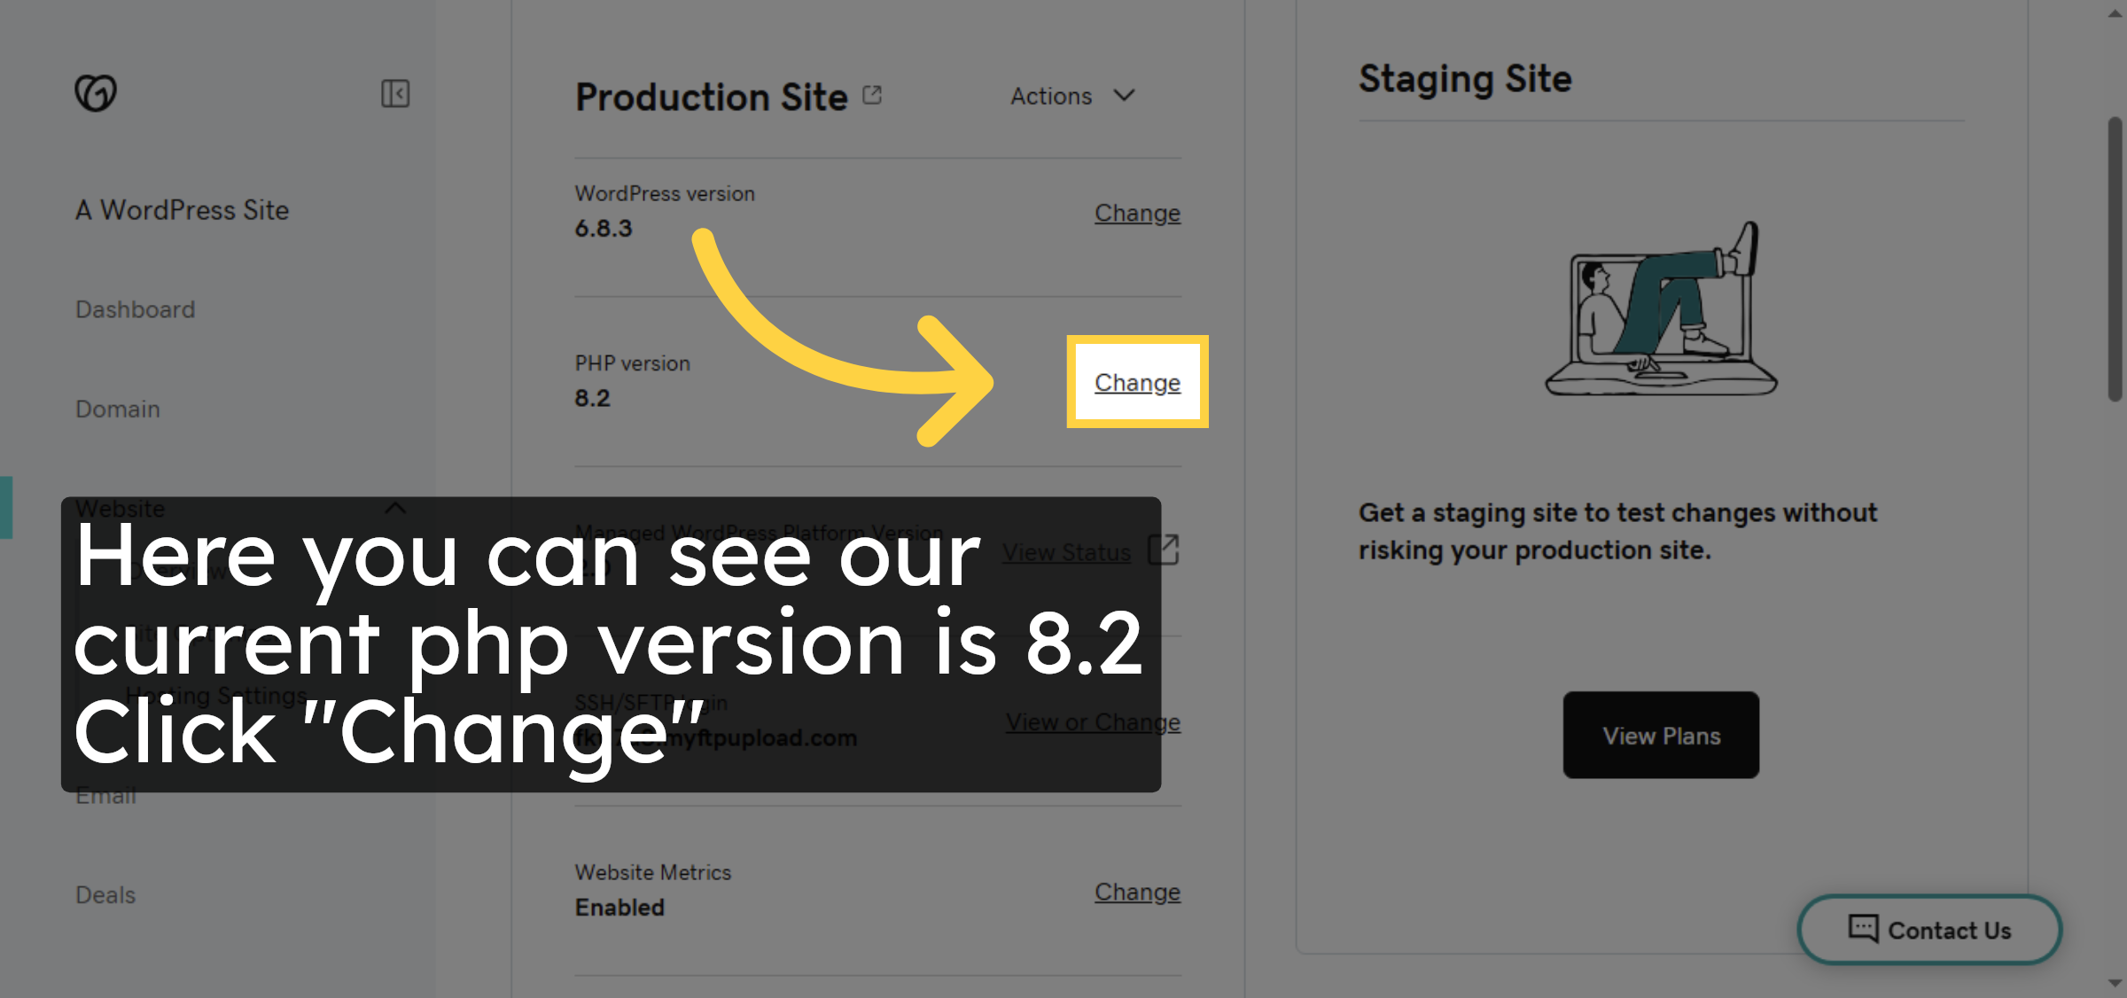Viewport: 2127px width, 998px height.
Task: Open the Actions dropdown
Action: tap(1072, 96)
